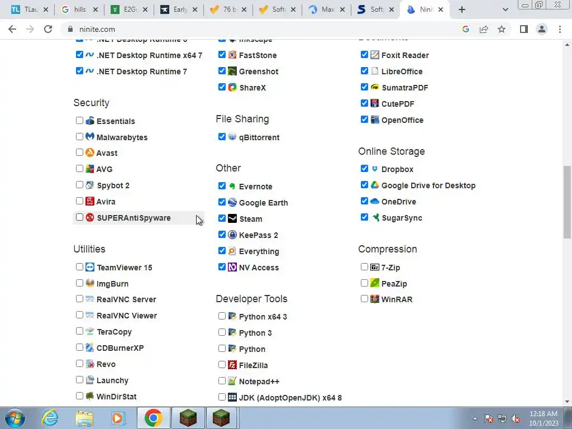Open the Chrome tab search dropdown
This screenshot has height=429, width=572.
505,9
